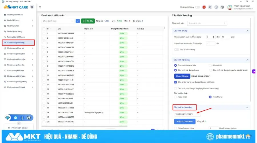Open the Chọn danh mục dropdown
257x143 pixels.
click(x=58, y=21)
